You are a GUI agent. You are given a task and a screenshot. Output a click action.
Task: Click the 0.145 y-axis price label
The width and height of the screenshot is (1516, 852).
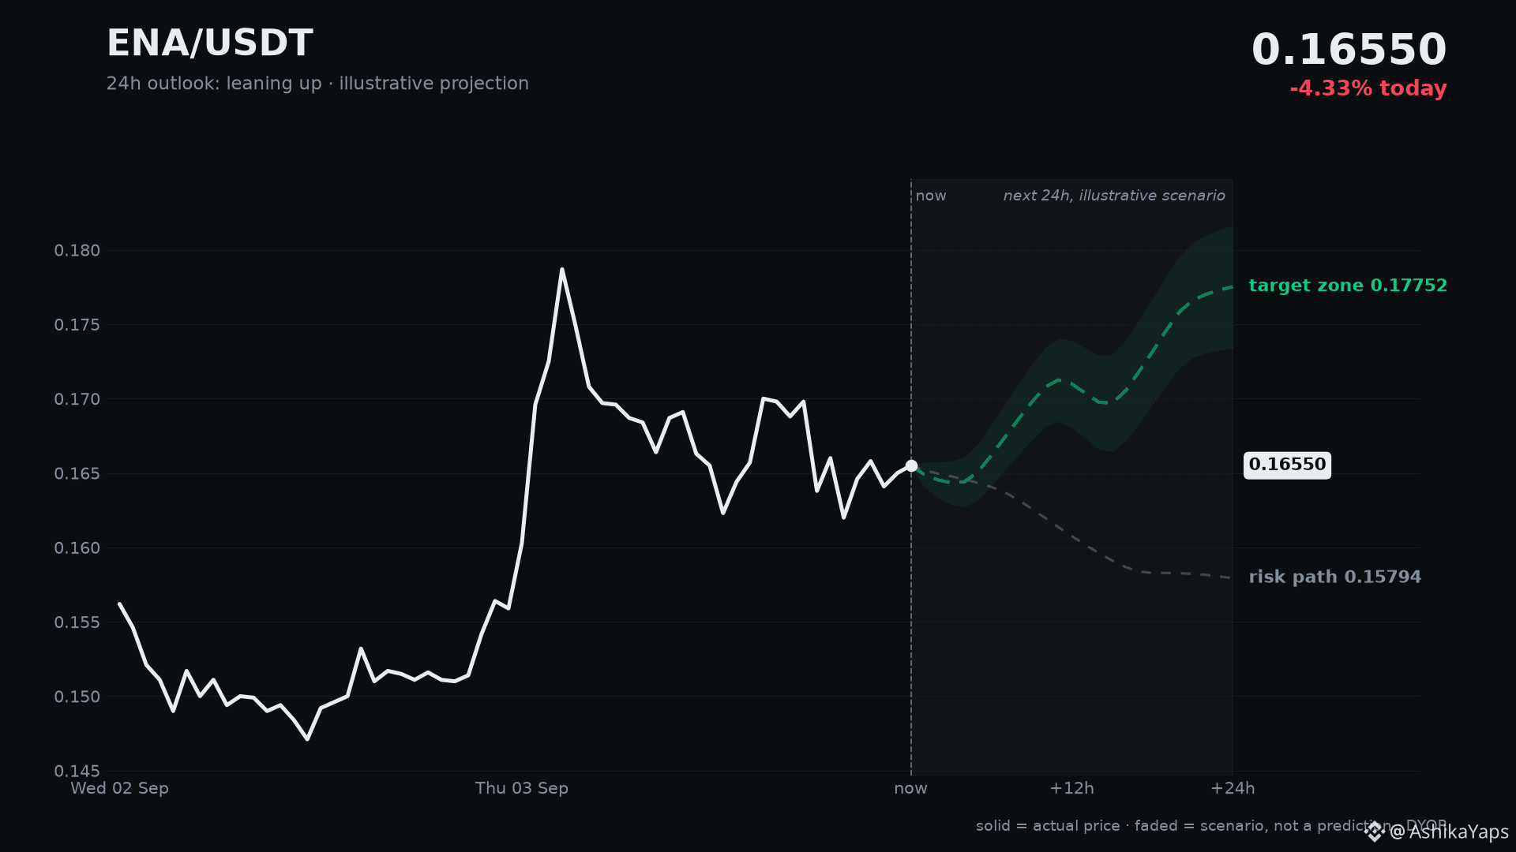(77, 771)
